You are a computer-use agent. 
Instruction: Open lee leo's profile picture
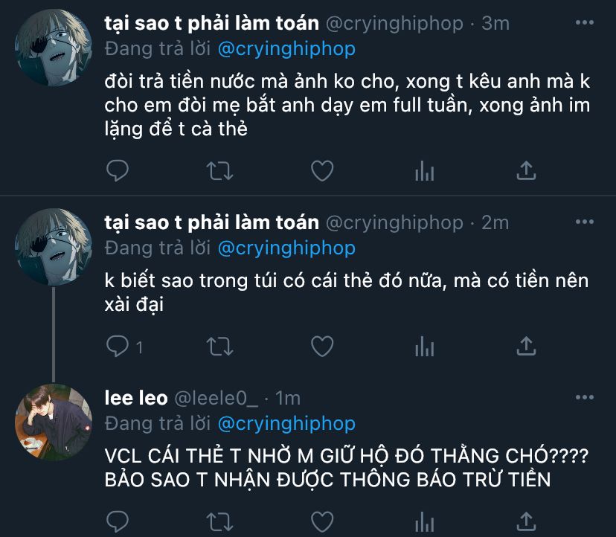click(x=54, y=422)
